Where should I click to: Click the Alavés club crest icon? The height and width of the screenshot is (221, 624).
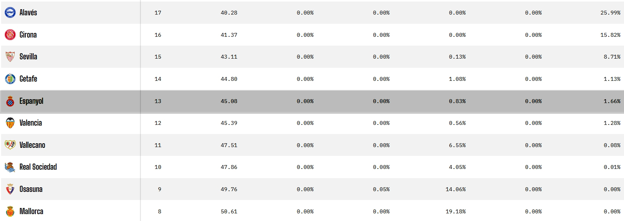tap(10, 13)
